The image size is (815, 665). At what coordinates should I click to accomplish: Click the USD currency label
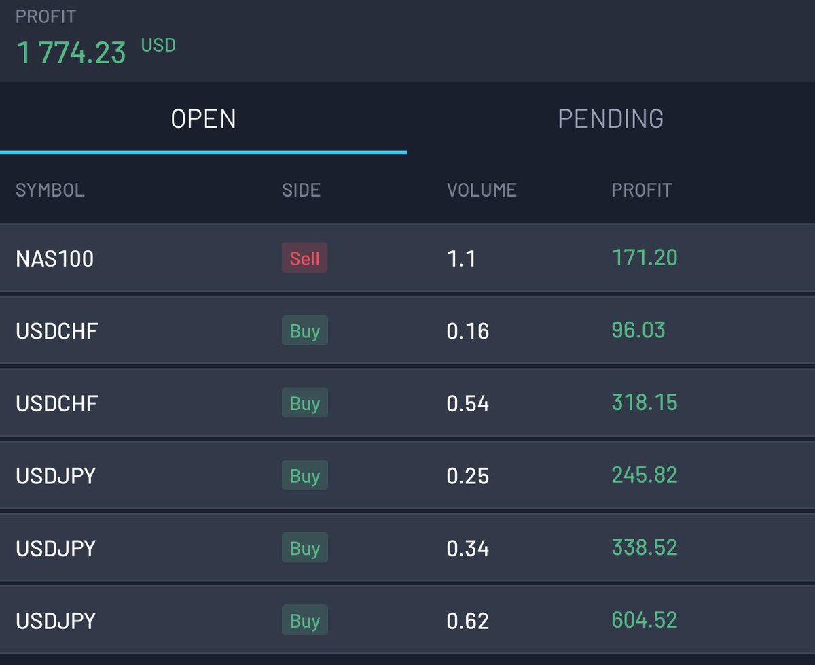coord(158,46)
